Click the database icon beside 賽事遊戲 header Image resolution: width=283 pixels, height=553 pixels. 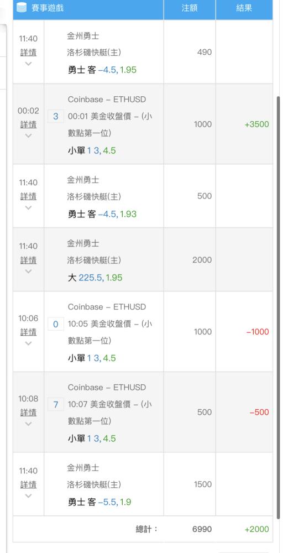22,7
